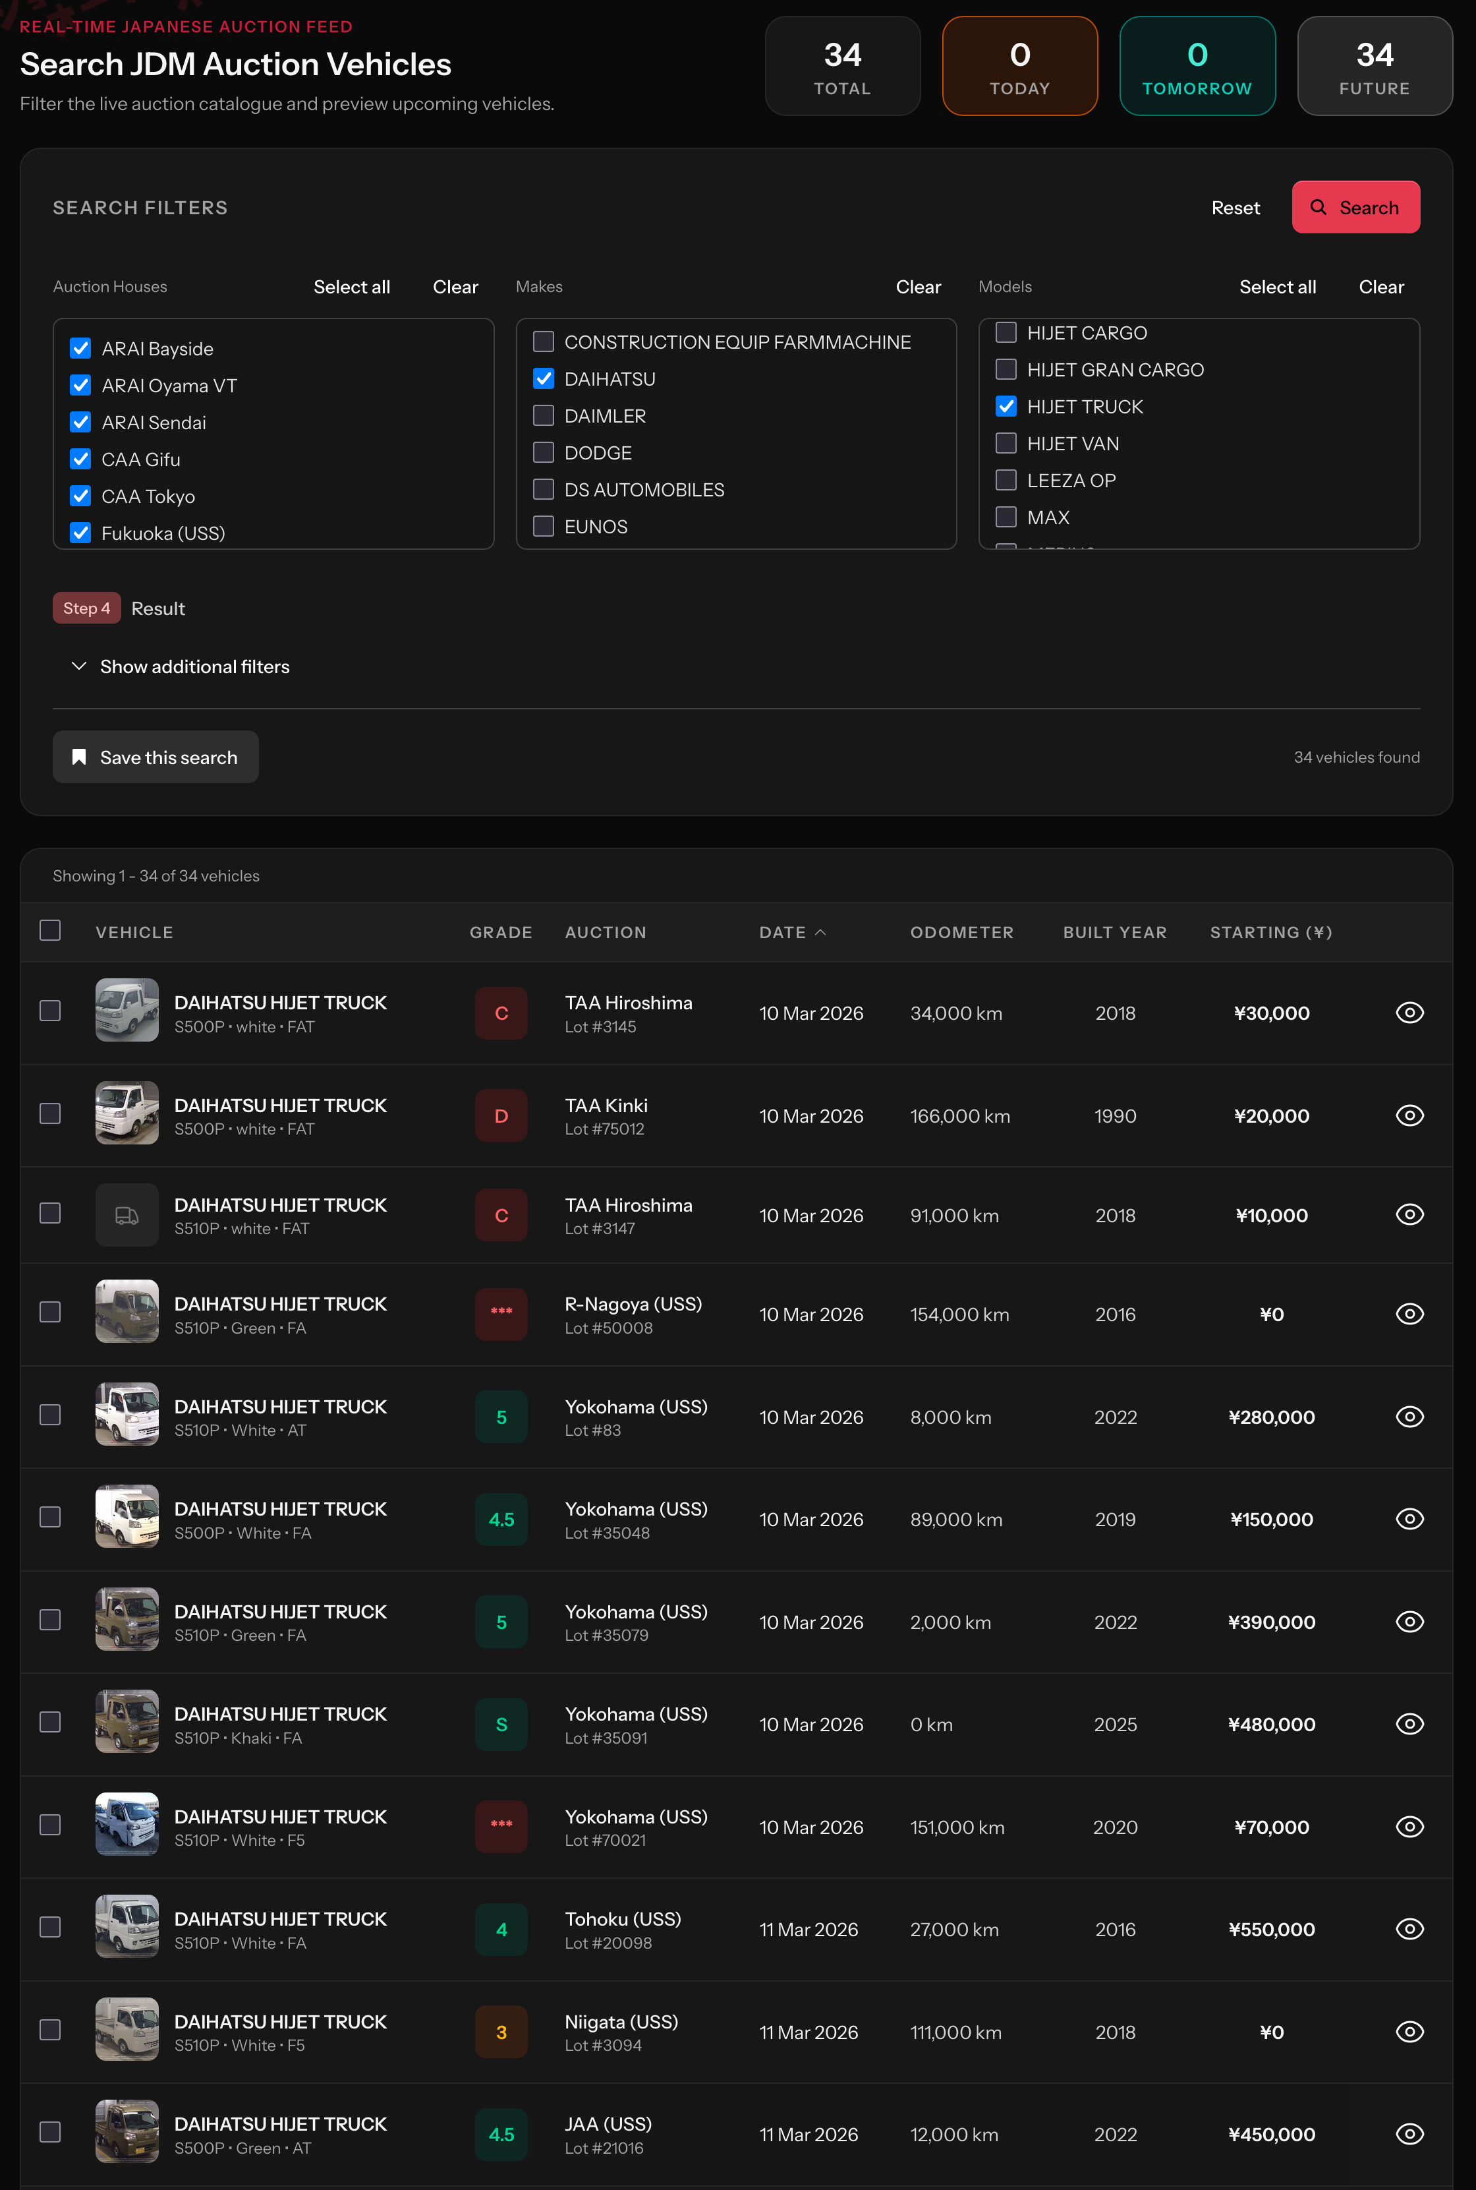Open preview eye for Lot #35048
Image resolution: width=1476 pixels, height=2190 pixels.
[x=1409, y=1519]
